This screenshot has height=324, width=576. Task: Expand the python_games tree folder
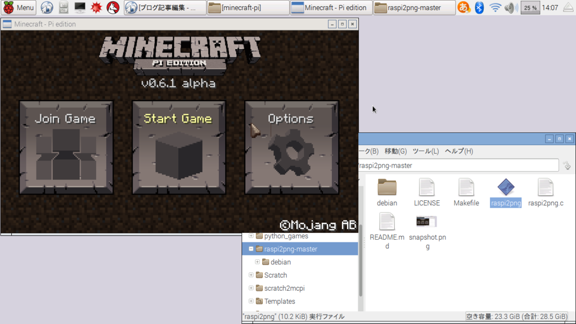pos(251,236)
